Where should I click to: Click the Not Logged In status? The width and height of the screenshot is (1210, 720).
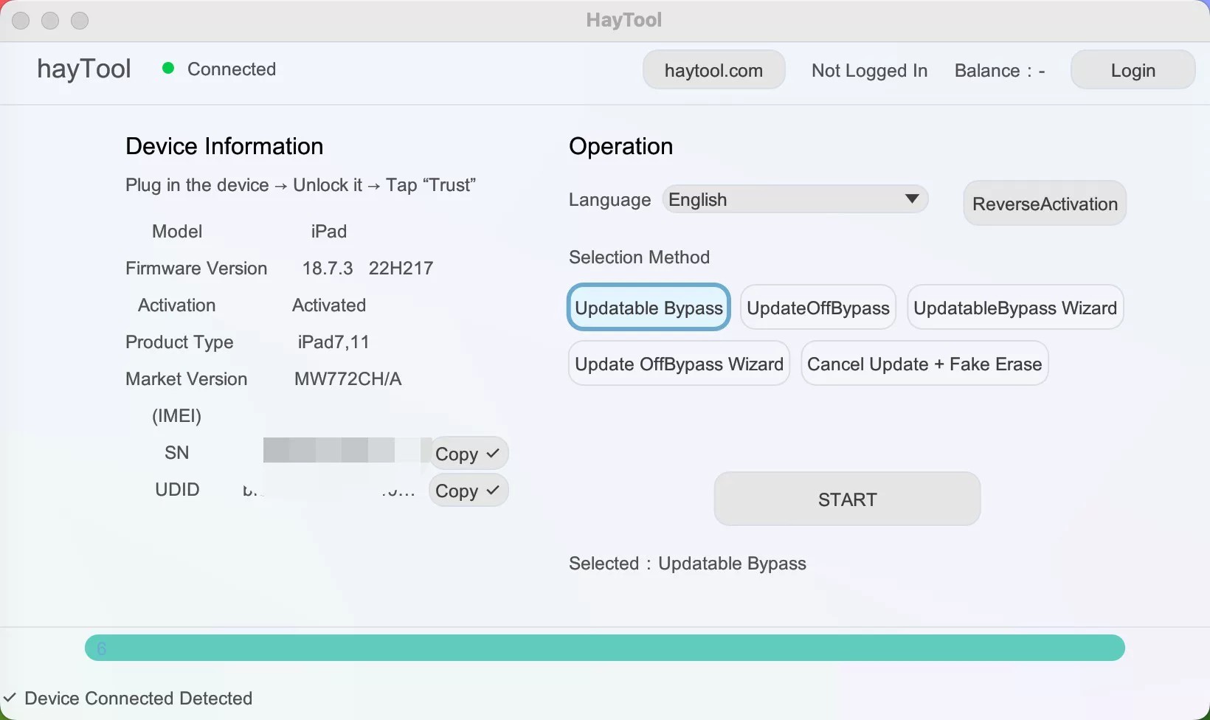pos(868,71)
